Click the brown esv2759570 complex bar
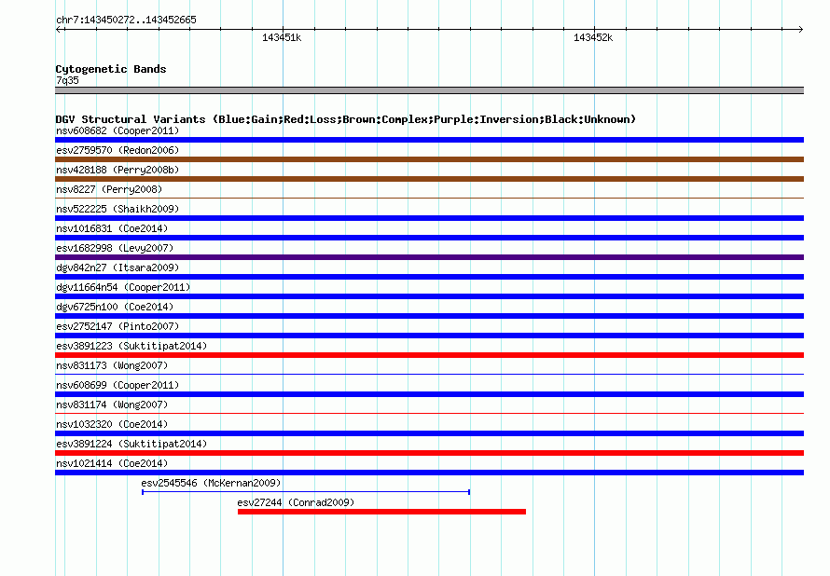The height and width of the screenshot is (576, 830). [x=429, y=159]
